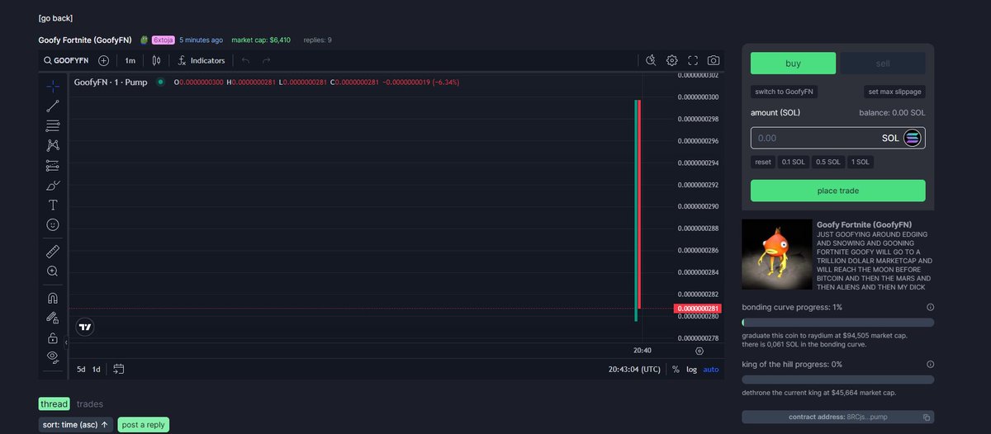This screenshot has height=434, width=991.
Task: Add a symbol to compare with plus icon
Action: pyautogui.click(x=103, y=60)
